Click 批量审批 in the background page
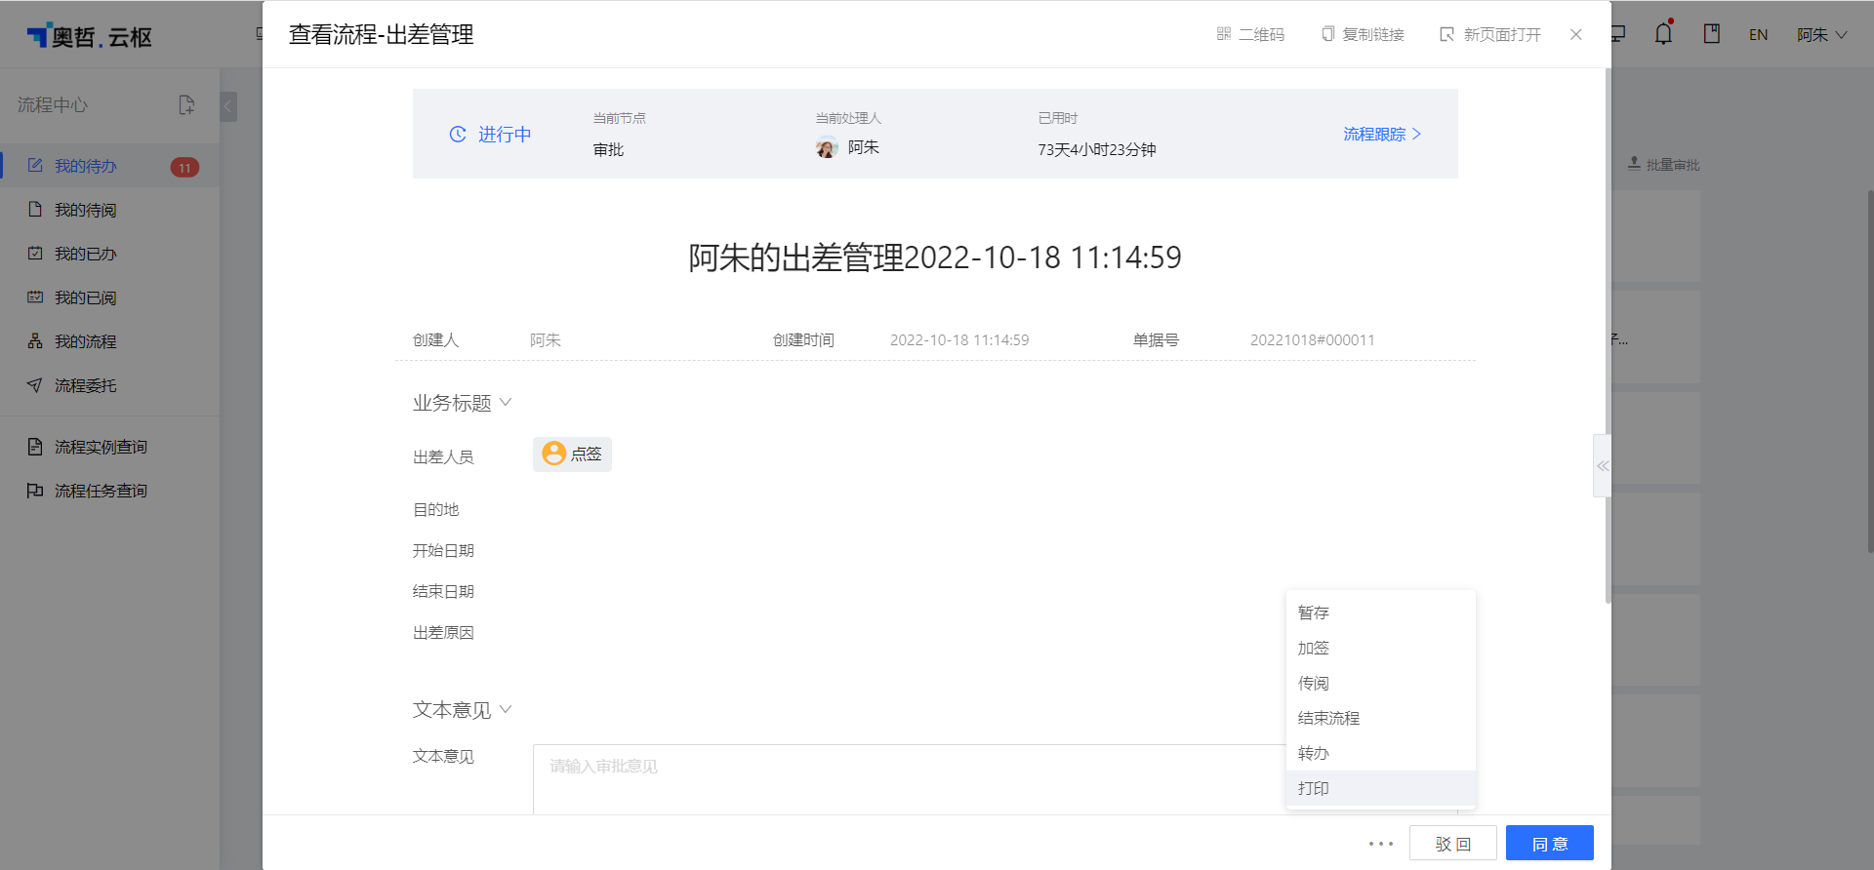The image size is (1874, 870). pyautogui.click(x=1664, y=165)
